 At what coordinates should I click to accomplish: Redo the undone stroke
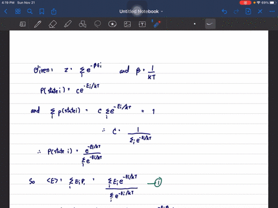point(236,12)
